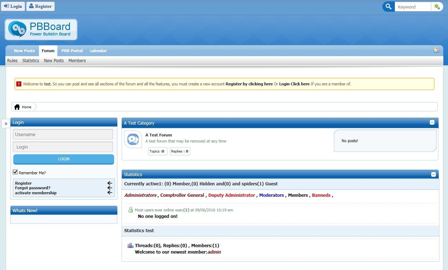448x270 pixels.
Task: Open the A Test Forum link
Action: (x=159, y=135)
